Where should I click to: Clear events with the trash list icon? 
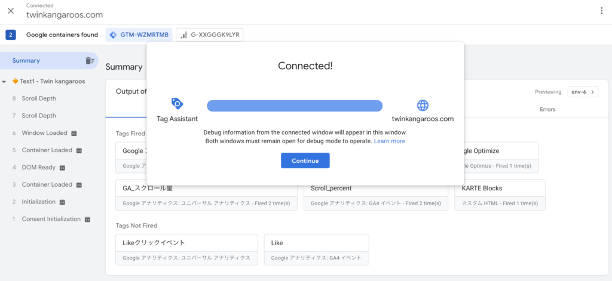point(90,60)
